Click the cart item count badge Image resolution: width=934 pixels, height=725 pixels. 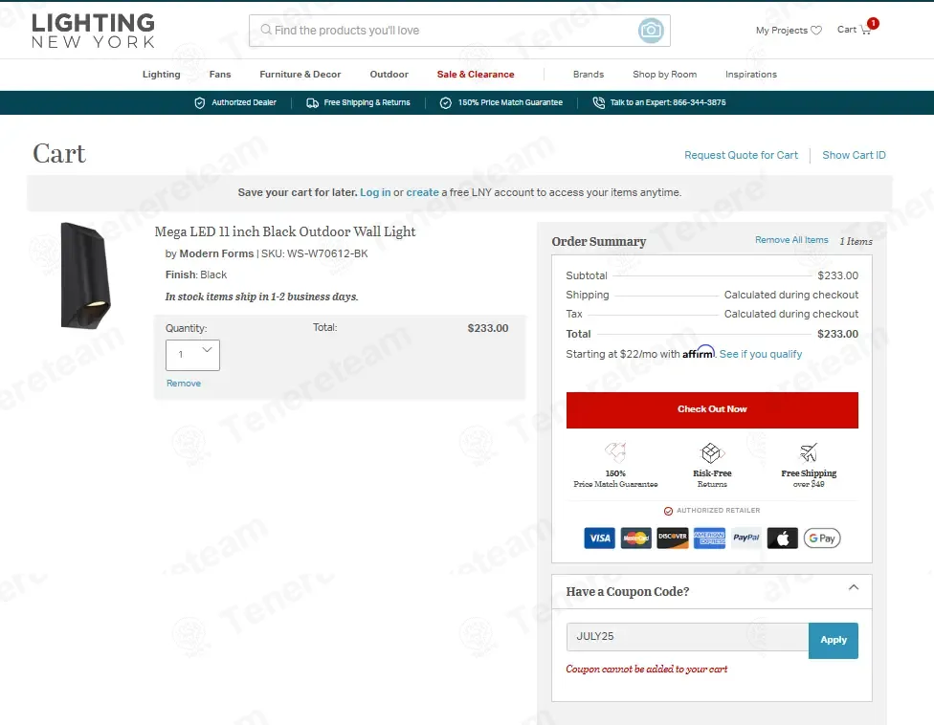[x=873, y=23]
